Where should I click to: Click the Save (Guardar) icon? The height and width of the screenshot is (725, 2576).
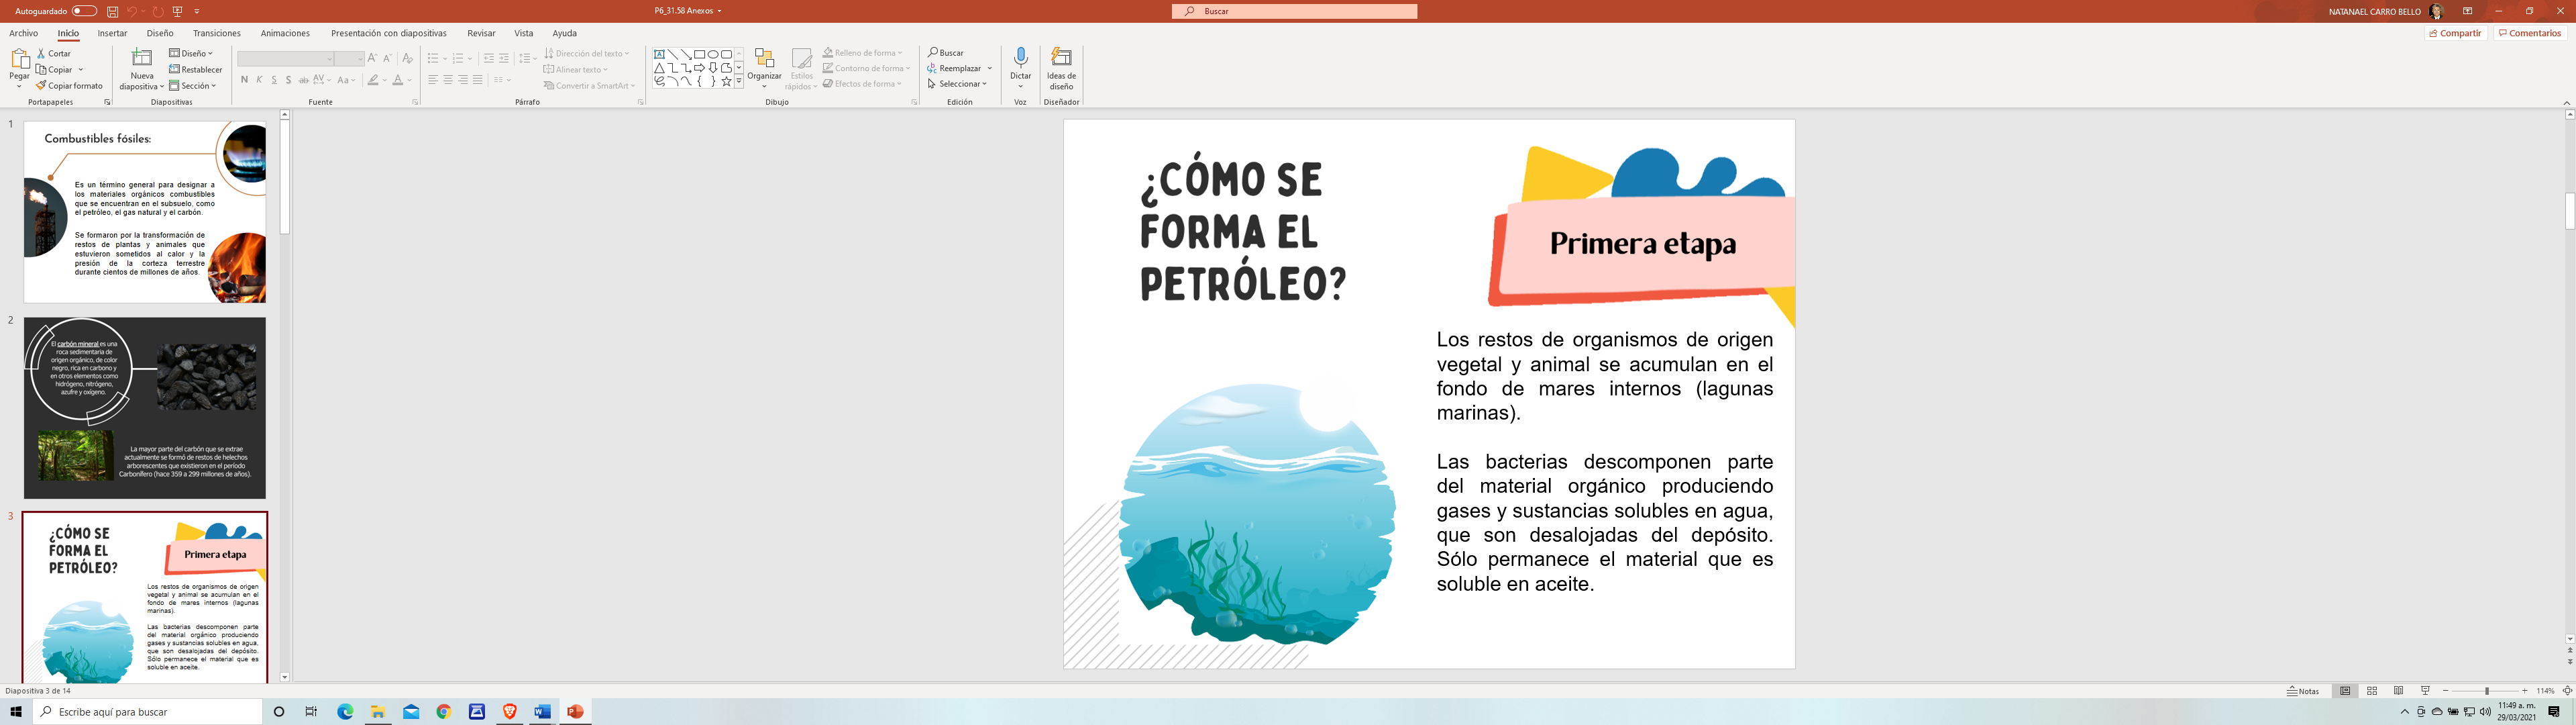(x=113, y=11)
